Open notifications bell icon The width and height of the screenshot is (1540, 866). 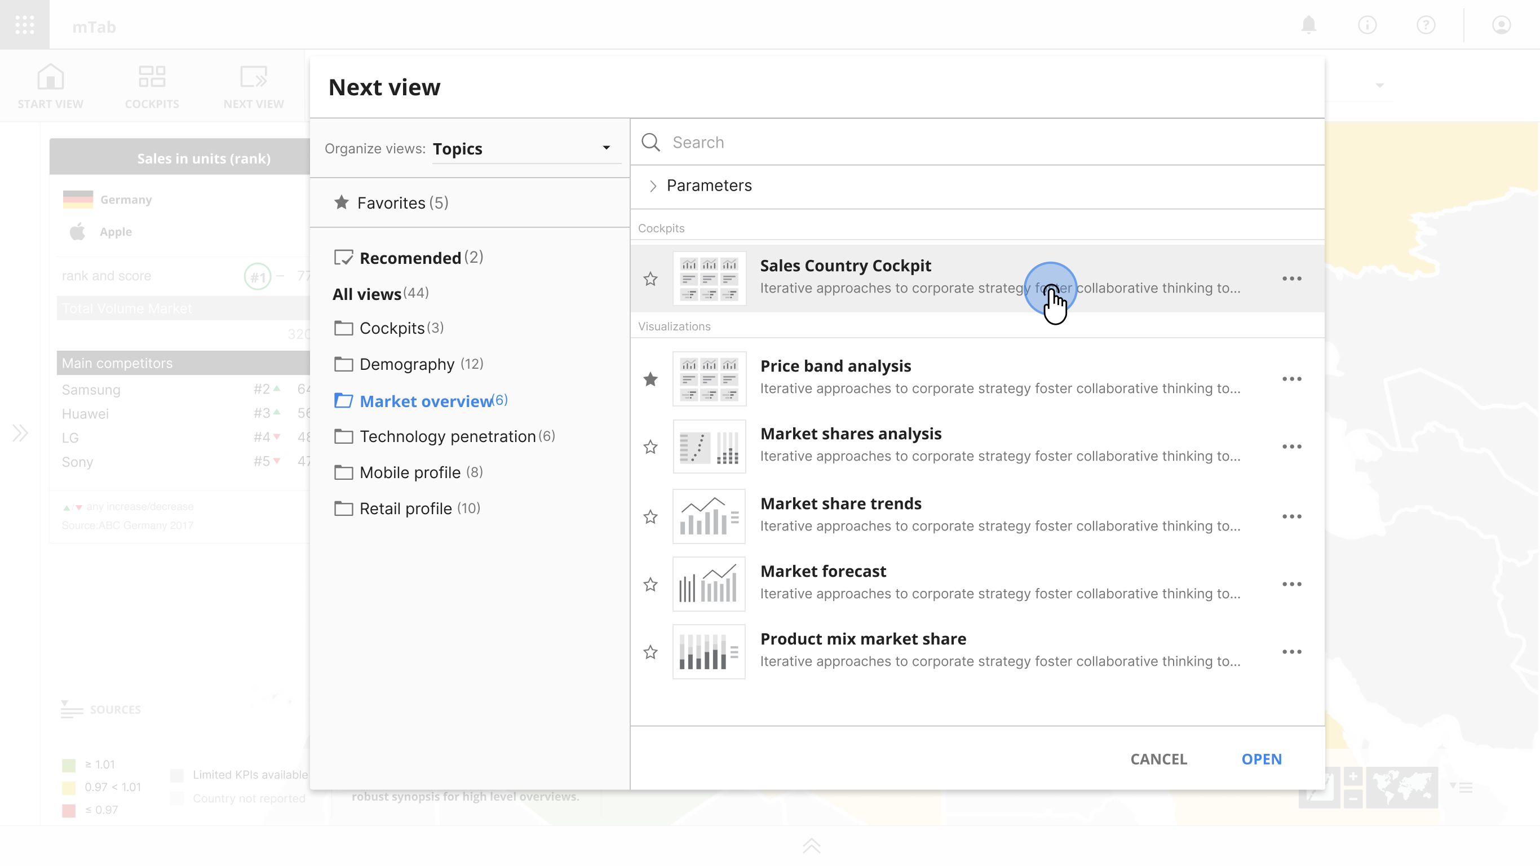(x=1309, y=24)
